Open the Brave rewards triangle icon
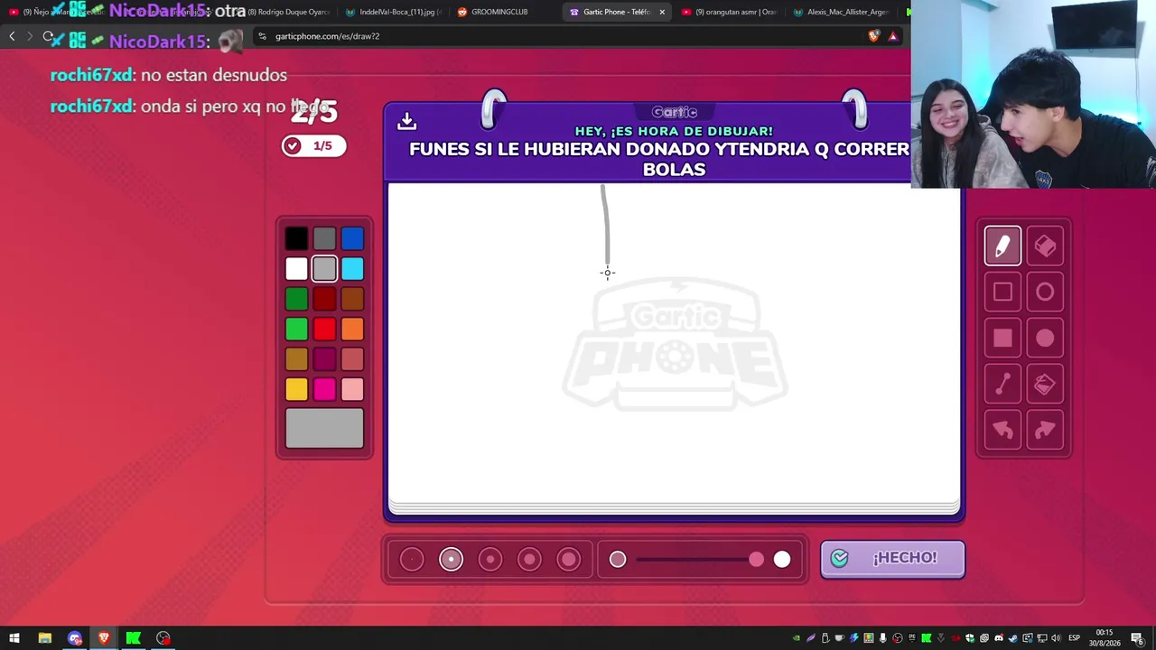The height and width of the screenshot is (650, 1156). 893,36
